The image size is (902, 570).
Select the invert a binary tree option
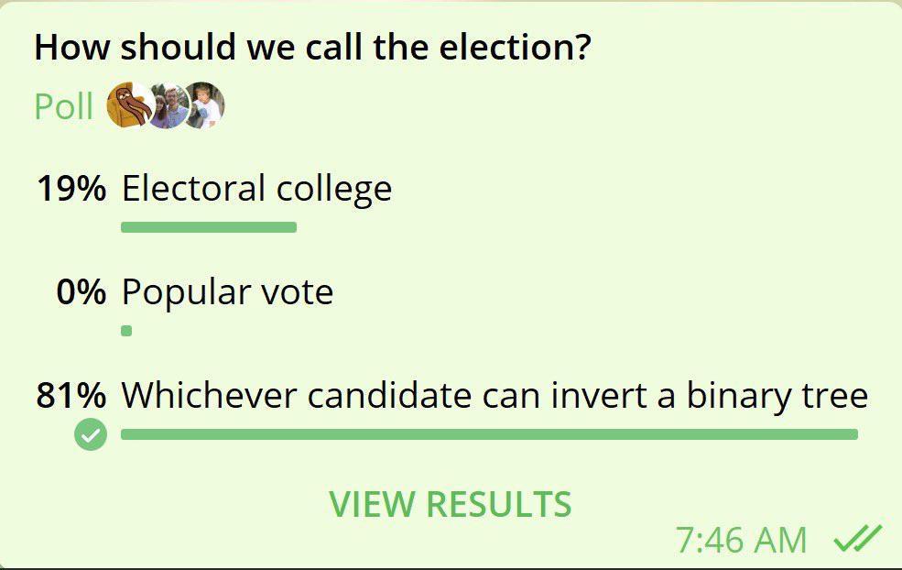point(494,396)
